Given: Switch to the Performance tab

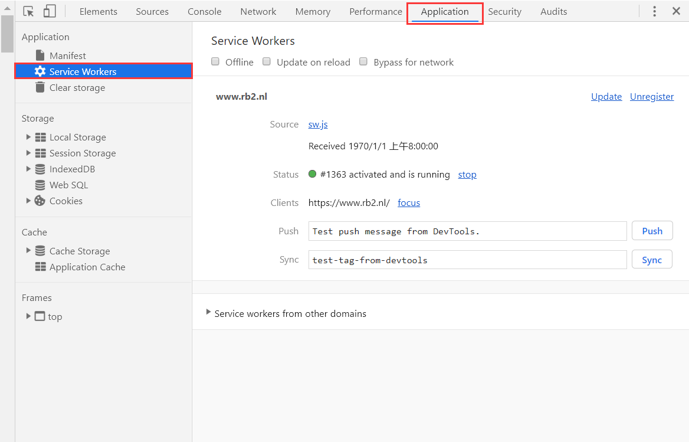Looking at the screenshot, I should pos(376,11).
